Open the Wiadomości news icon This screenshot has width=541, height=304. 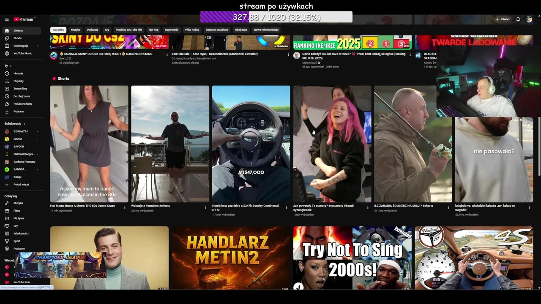tap(7, 233)
